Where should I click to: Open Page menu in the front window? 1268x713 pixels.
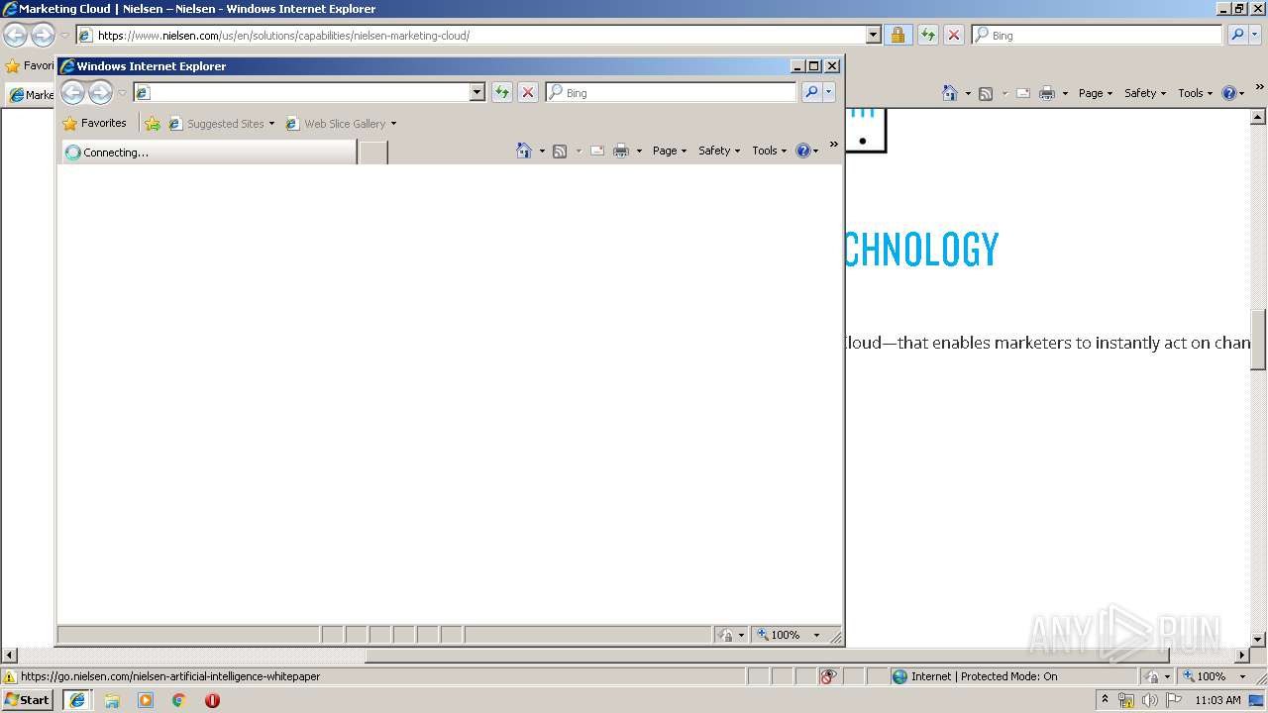pos(670,151)
